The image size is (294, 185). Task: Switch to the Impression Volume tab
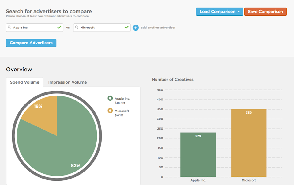[67, 82]
